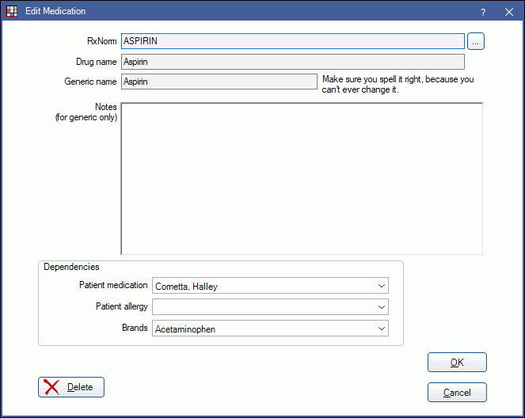
Task: Click the red X icon on Delete button
Action: 51,387
